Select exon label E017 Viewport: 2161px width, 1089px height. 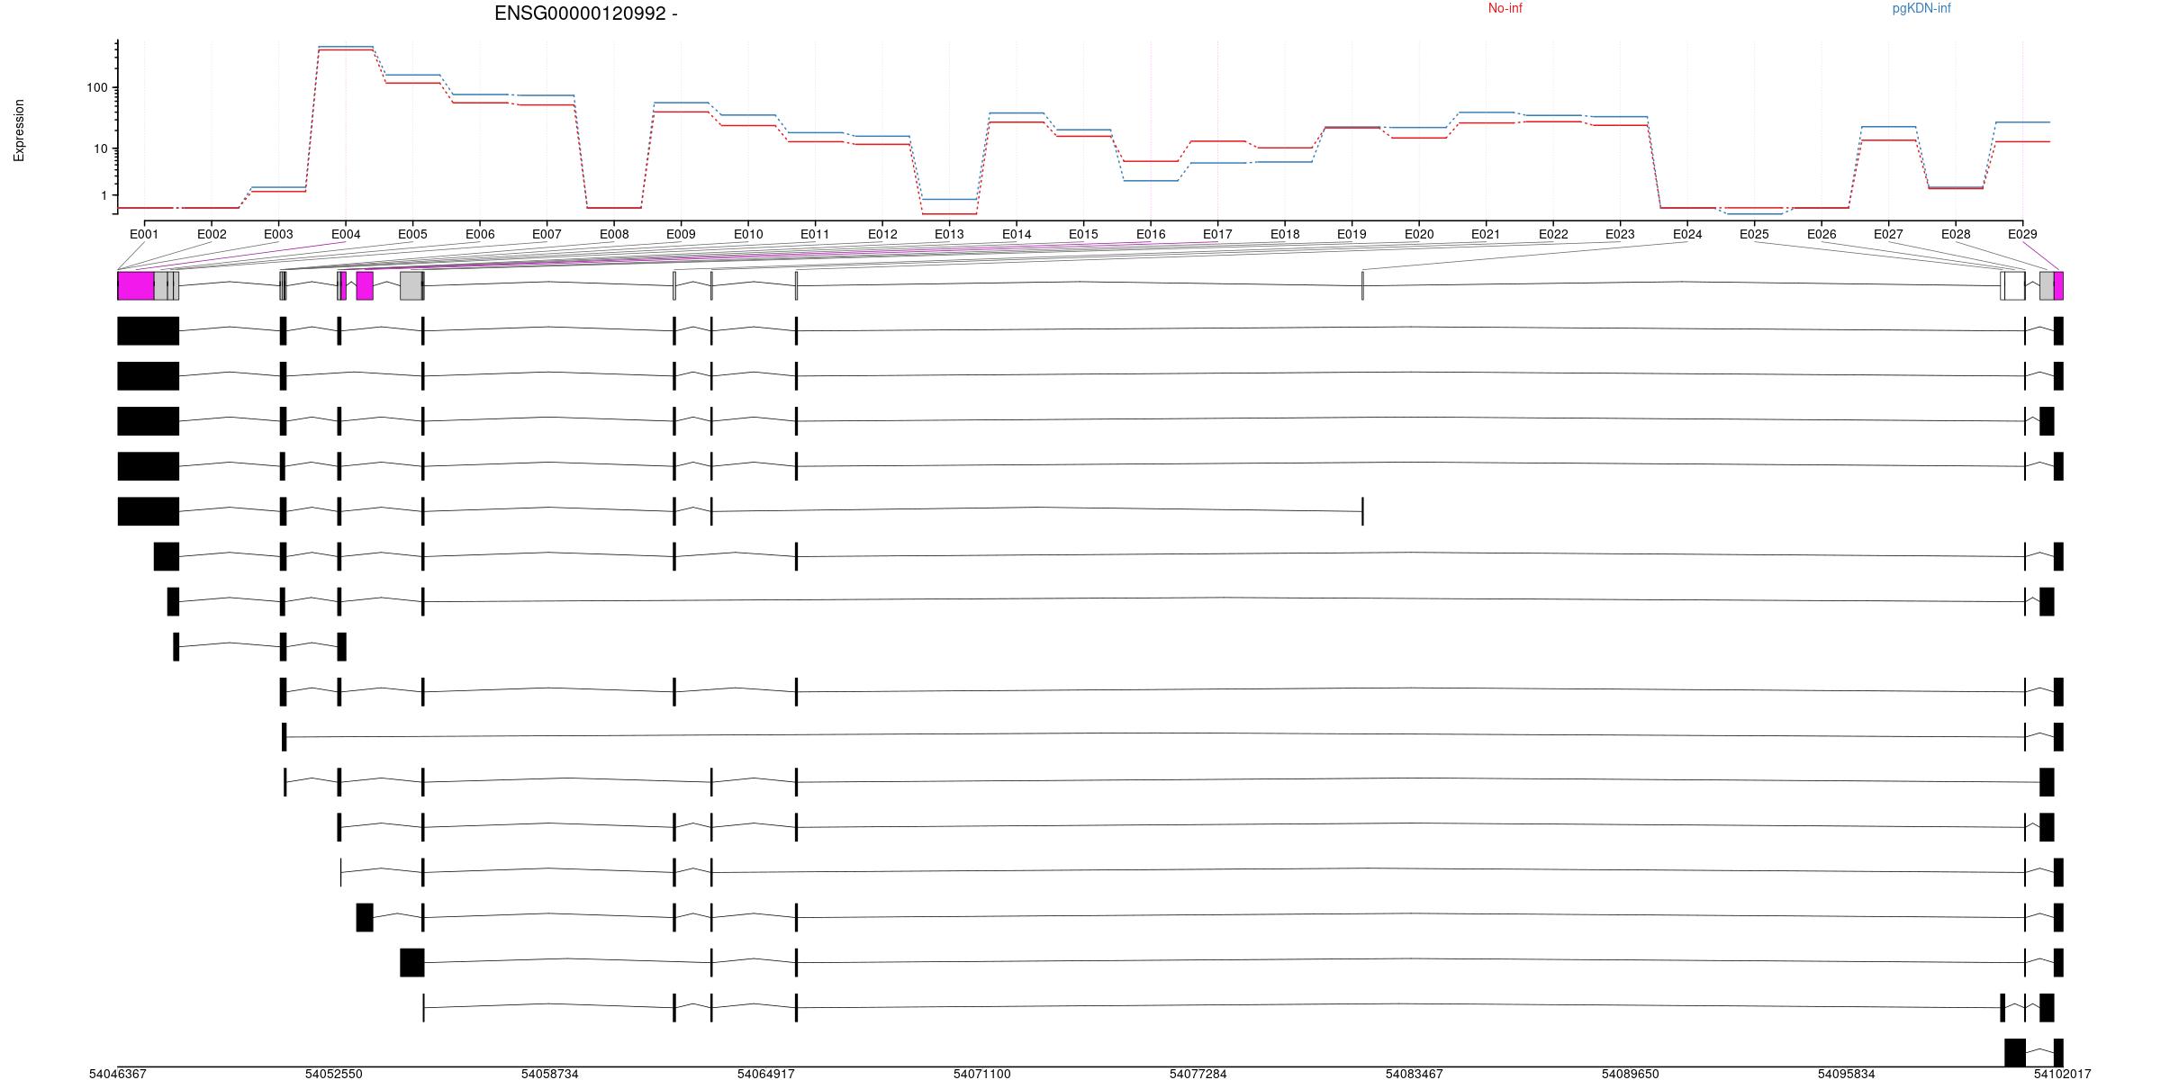click(1217, 234)
